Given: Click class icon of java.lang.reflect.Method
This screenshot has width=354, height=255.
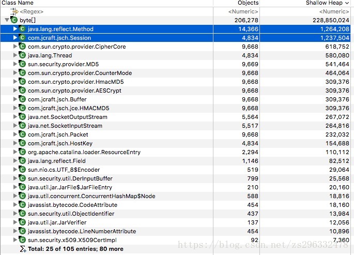Looking at the screenshot, I should tap(22, 29).
